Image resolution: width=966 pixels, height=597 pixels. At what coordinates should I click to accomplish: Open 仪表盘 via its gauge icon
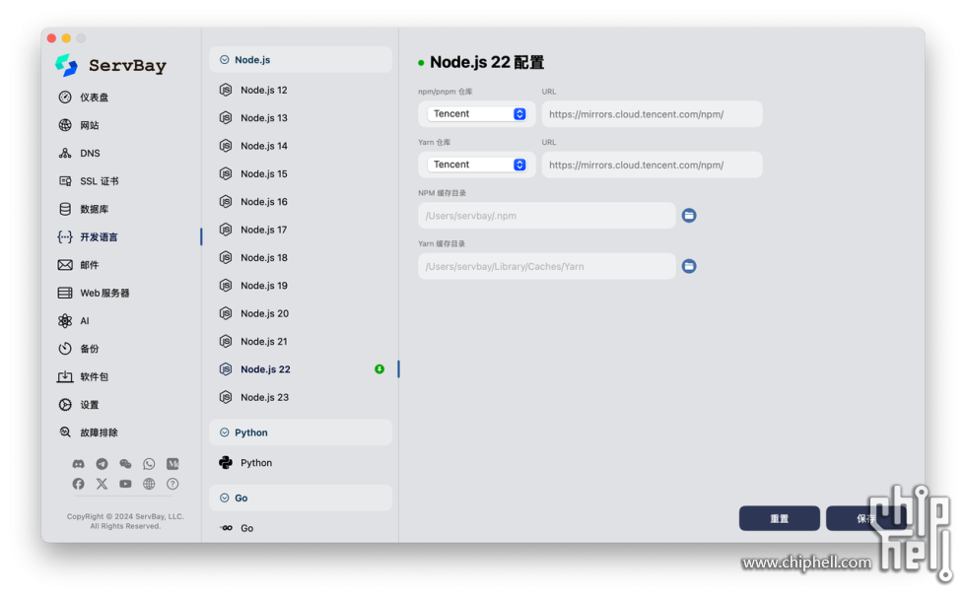tap(65, 98)
